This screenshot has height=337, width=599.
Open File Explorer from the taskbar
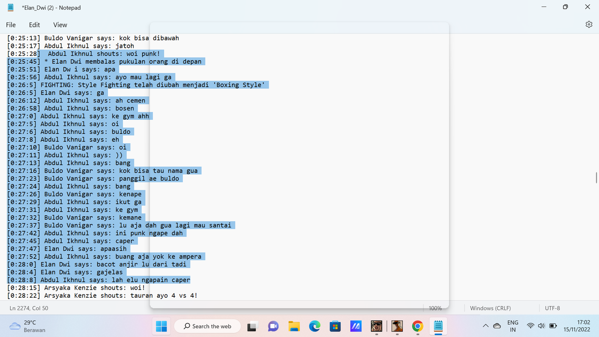coord(294,326)
